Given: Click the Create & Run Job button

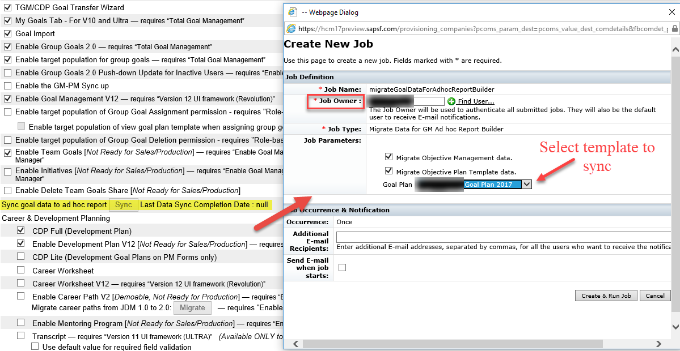Looking at the screenshot, I should pyautogui.click(x=606, y=296).
